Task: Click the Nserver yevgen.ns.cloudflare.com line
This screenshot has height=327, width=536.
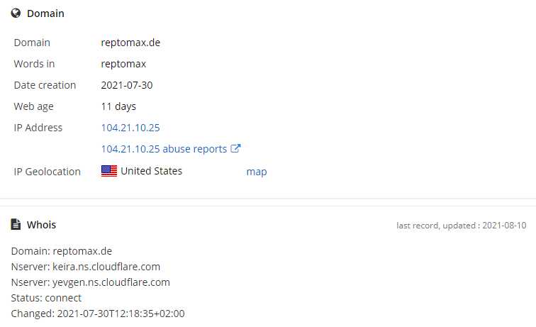Action: point(90,282)
